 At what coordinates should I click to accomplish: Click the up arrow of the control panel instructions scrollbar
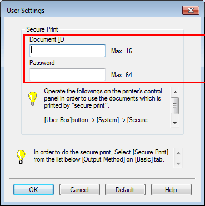coord(175,92)
